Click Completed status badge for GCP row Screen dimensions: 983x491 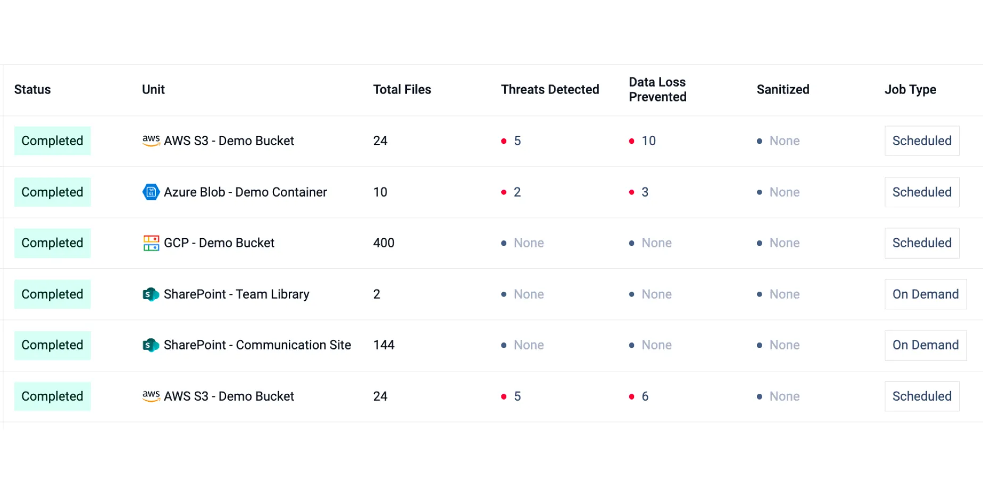click(52, 243)
